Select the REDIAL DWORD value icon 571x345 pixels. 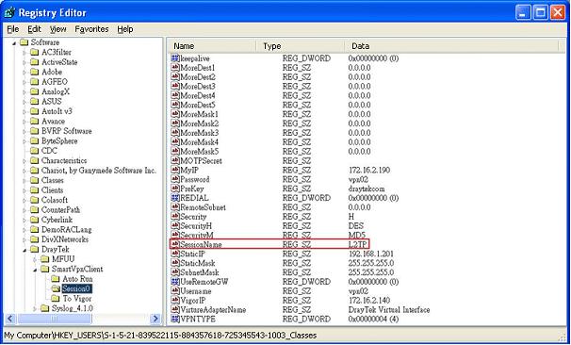coord(175,198)
